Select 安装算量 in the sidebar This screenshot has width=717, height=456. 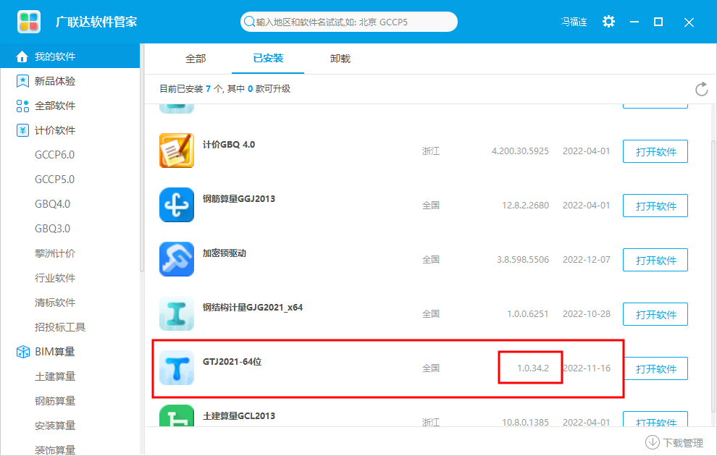(x=55, y=426)
